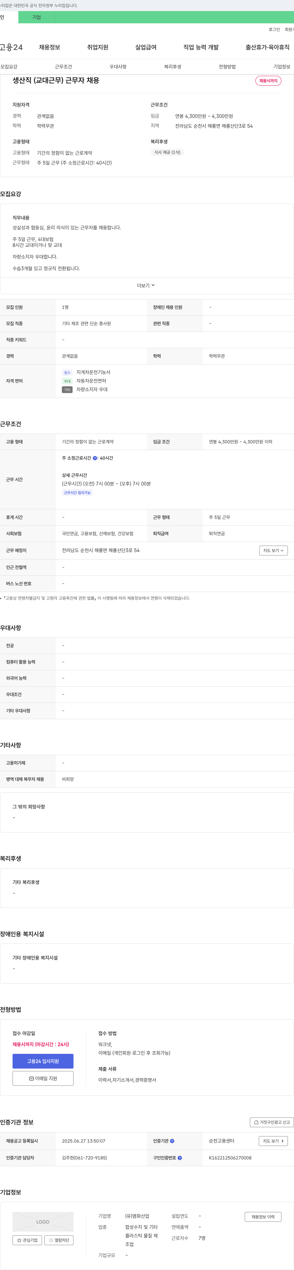Click the 채용정보 이력 button
Screen dimensions: 294x1270
point(263,1217)
